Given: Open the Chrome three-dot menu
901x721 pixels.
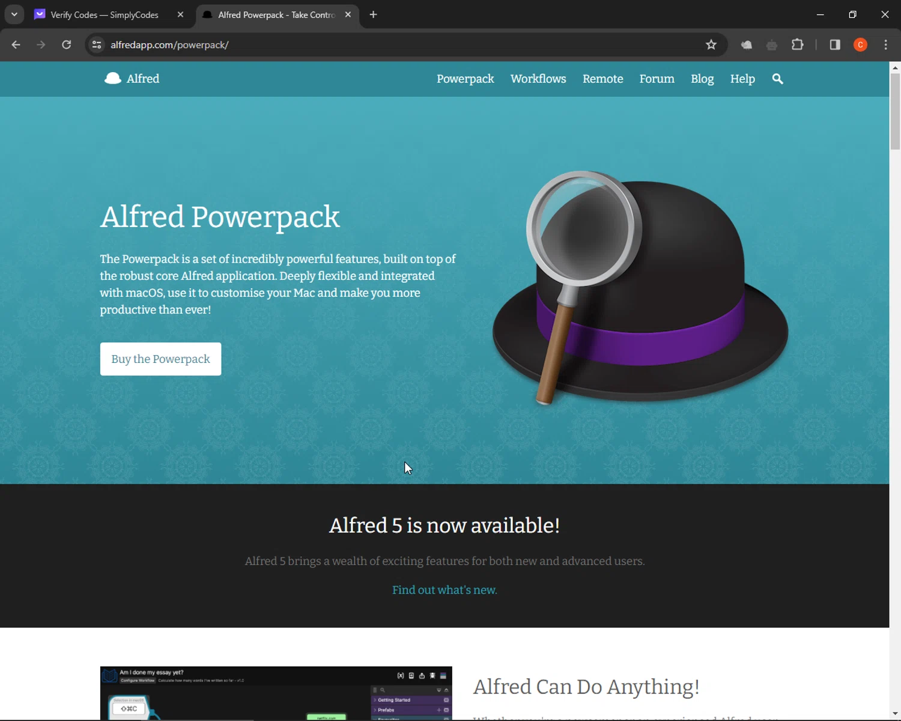Looking at the screenshot, I should (x=885, y=44).
